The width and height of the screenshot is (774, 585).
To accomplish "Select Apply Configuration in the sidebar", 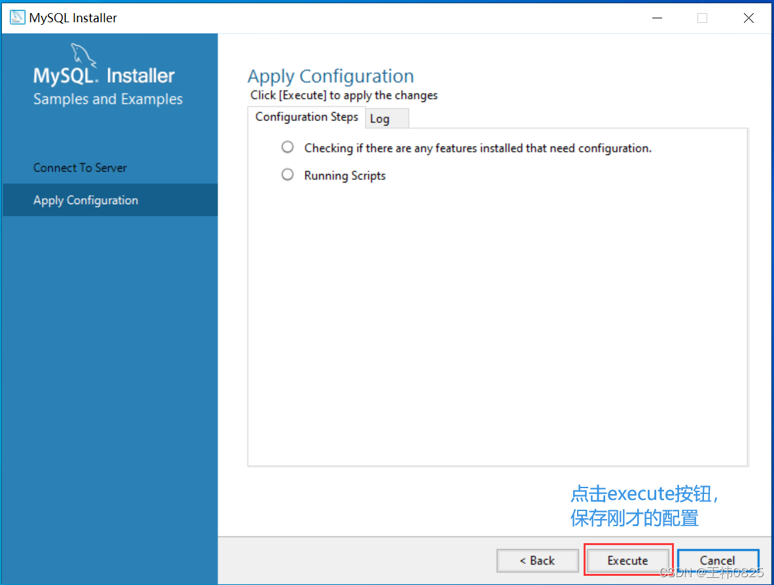I will click(110, 200).
